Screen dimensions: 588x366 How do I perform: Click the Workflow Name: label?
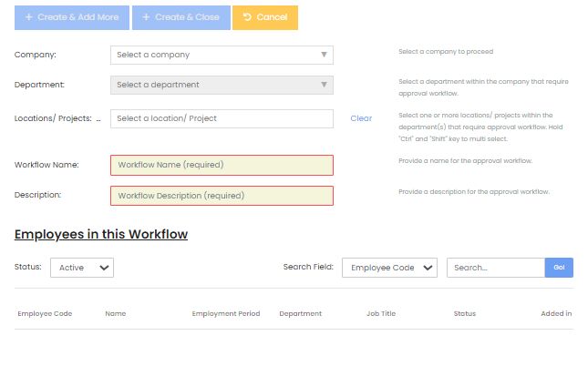coord(46,165)
